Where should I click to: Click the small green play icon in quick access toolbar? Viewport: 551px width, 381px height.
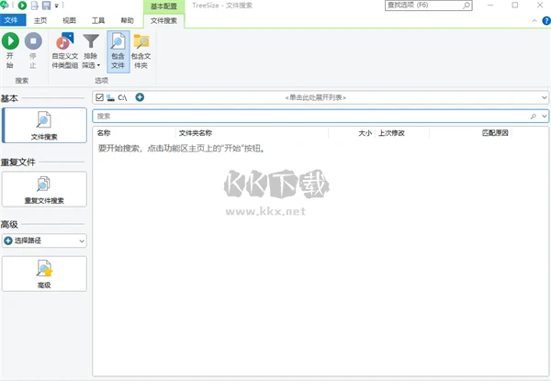coord(22,6)
